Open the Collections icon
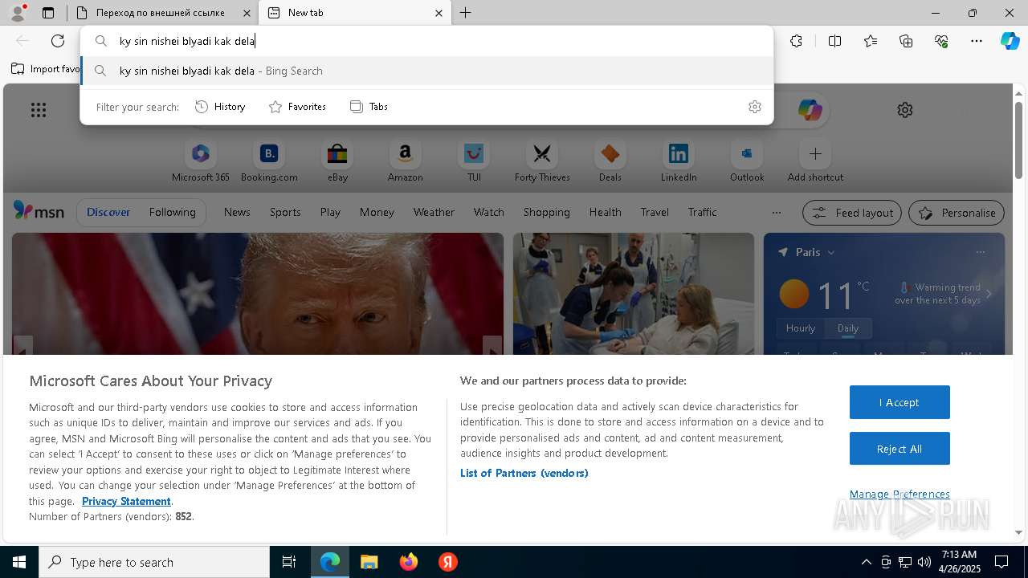Screen dimensions: 1028x578 pos(906,41)
